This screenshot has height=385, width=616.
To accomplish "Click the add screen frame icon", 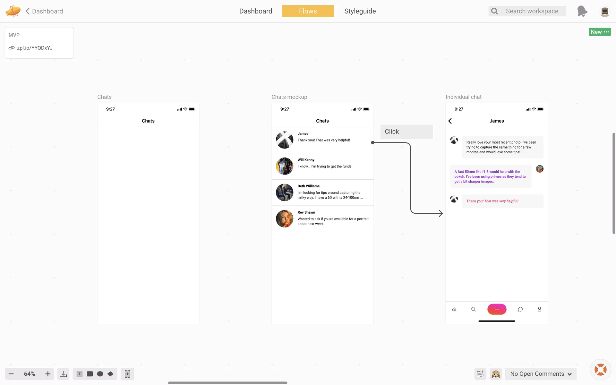I will click(x=127, y=374).
